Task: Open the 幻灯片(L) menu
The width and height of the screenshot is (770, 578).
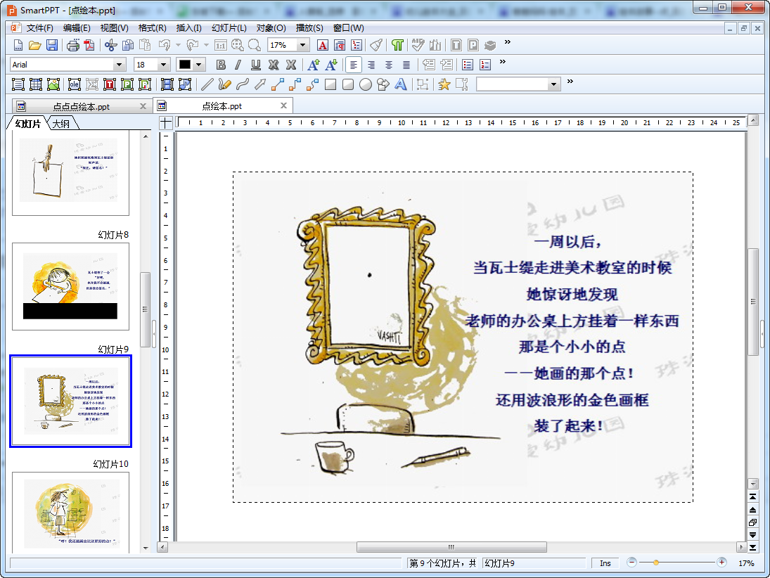Action: coord(229,28)
